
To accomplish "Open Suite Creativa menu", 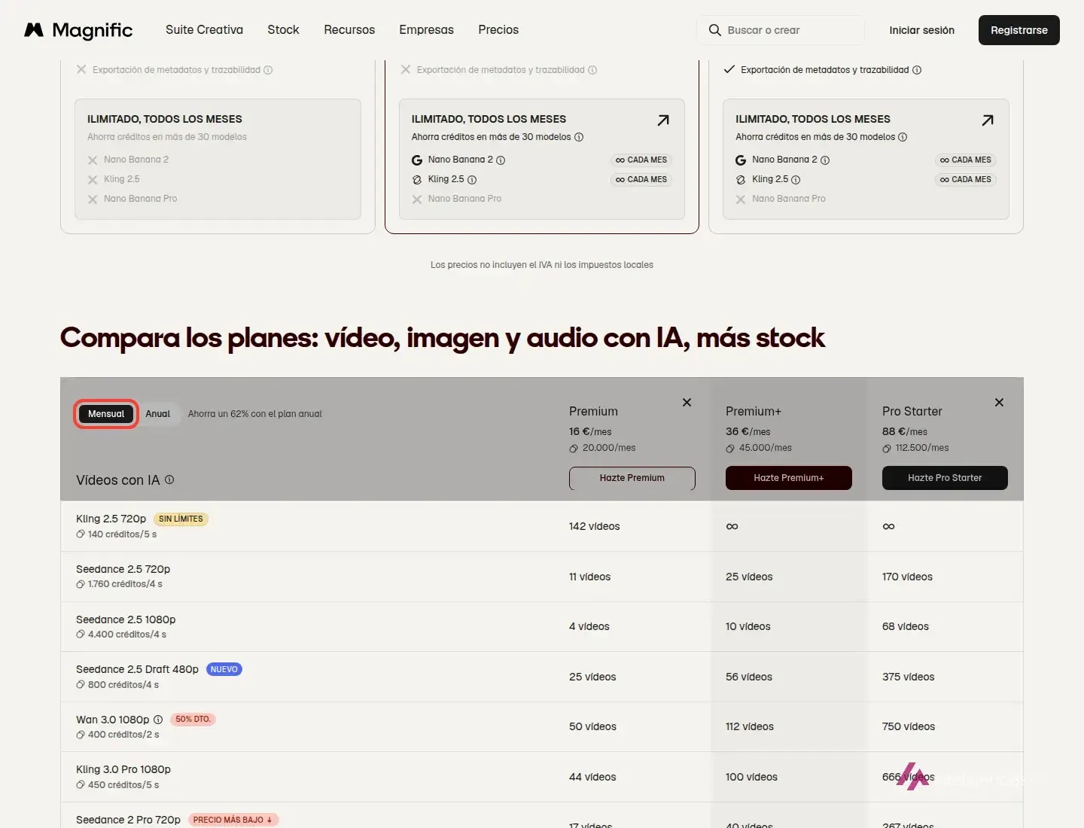I will click(x=204, y=30).
